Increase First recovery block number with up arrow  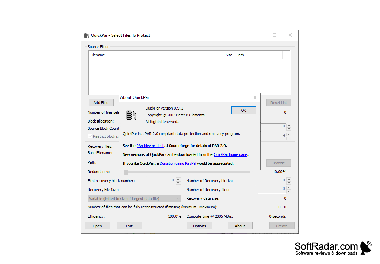179,180
